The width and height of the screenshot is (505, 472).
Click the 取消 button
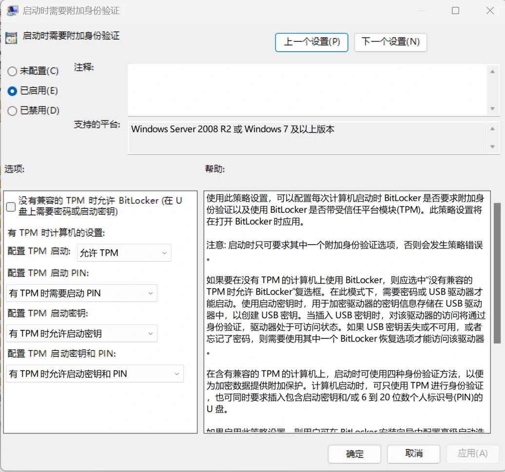coord(413,454)
